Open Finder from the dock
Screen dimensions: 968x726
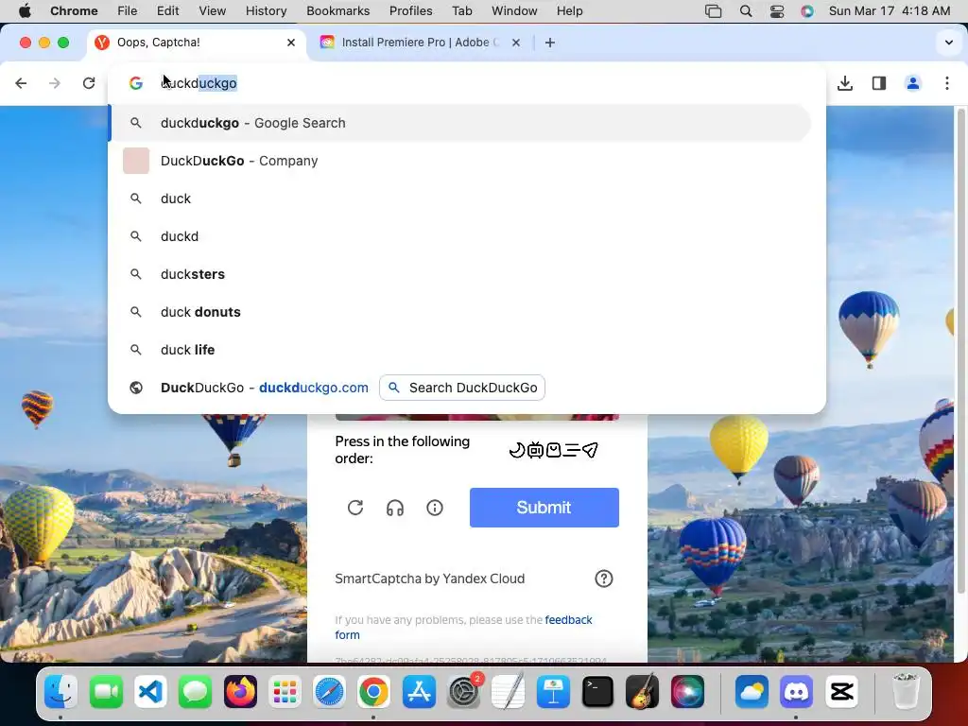point(60,691)
